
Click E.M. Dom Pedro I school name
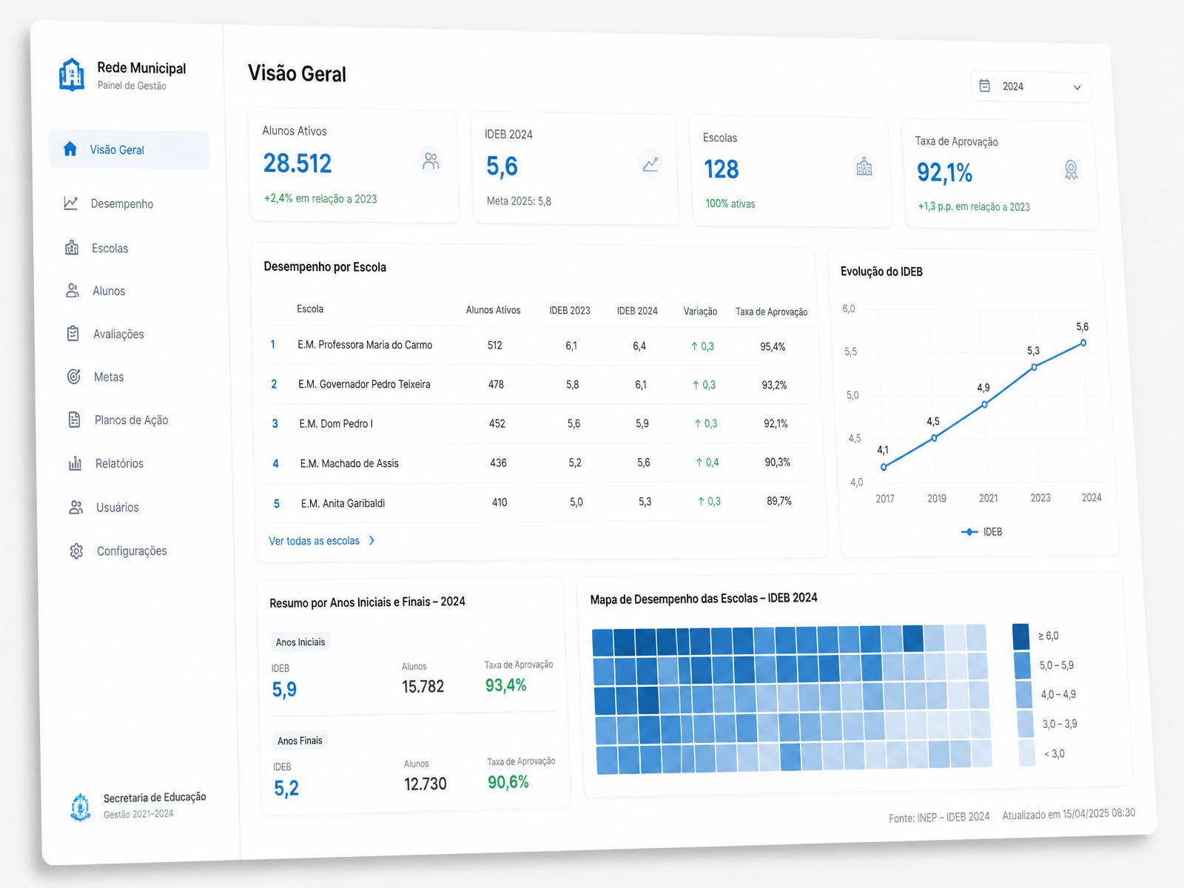pyautogui.click(x=336, y=424)
